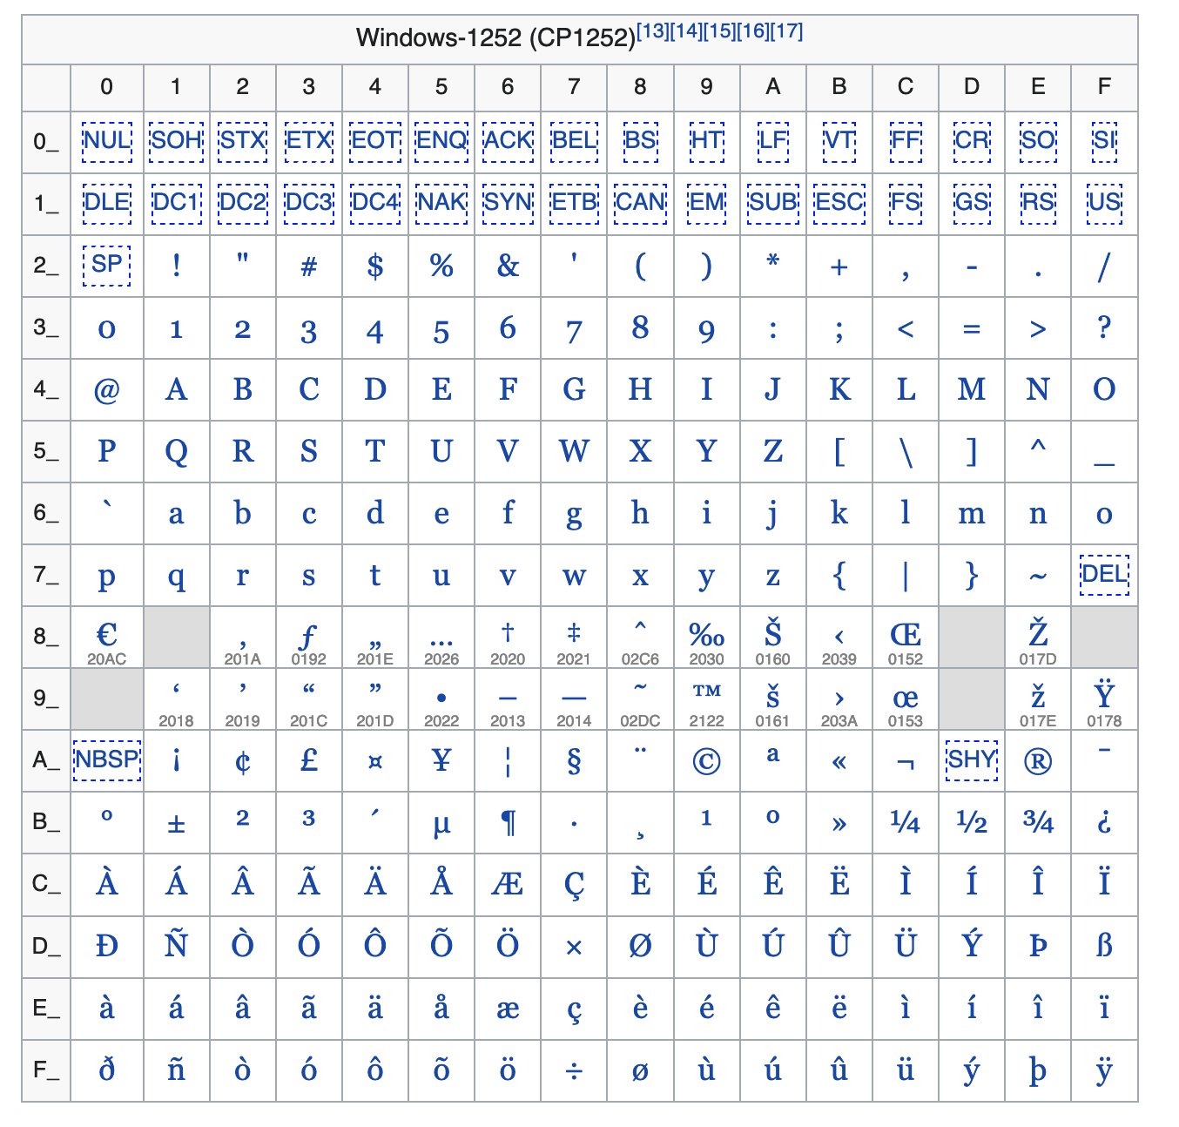The height and width of the screenshot is (1127, 1179).
Task: Open citation reference [13]
Action: [653, 31]
